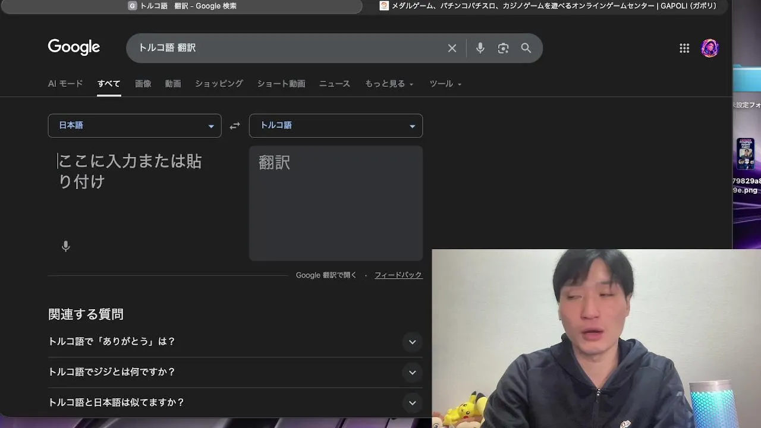Screen dimensions: 761x428
Task: Open Google Lens image search icon
Action: (x=503, y=48)
